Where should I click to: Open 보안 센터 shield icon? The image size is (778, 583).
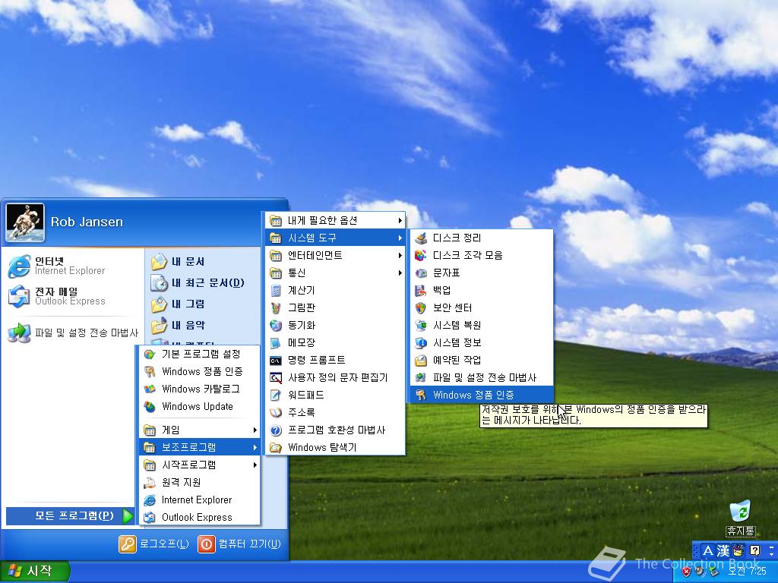point(421,308)
